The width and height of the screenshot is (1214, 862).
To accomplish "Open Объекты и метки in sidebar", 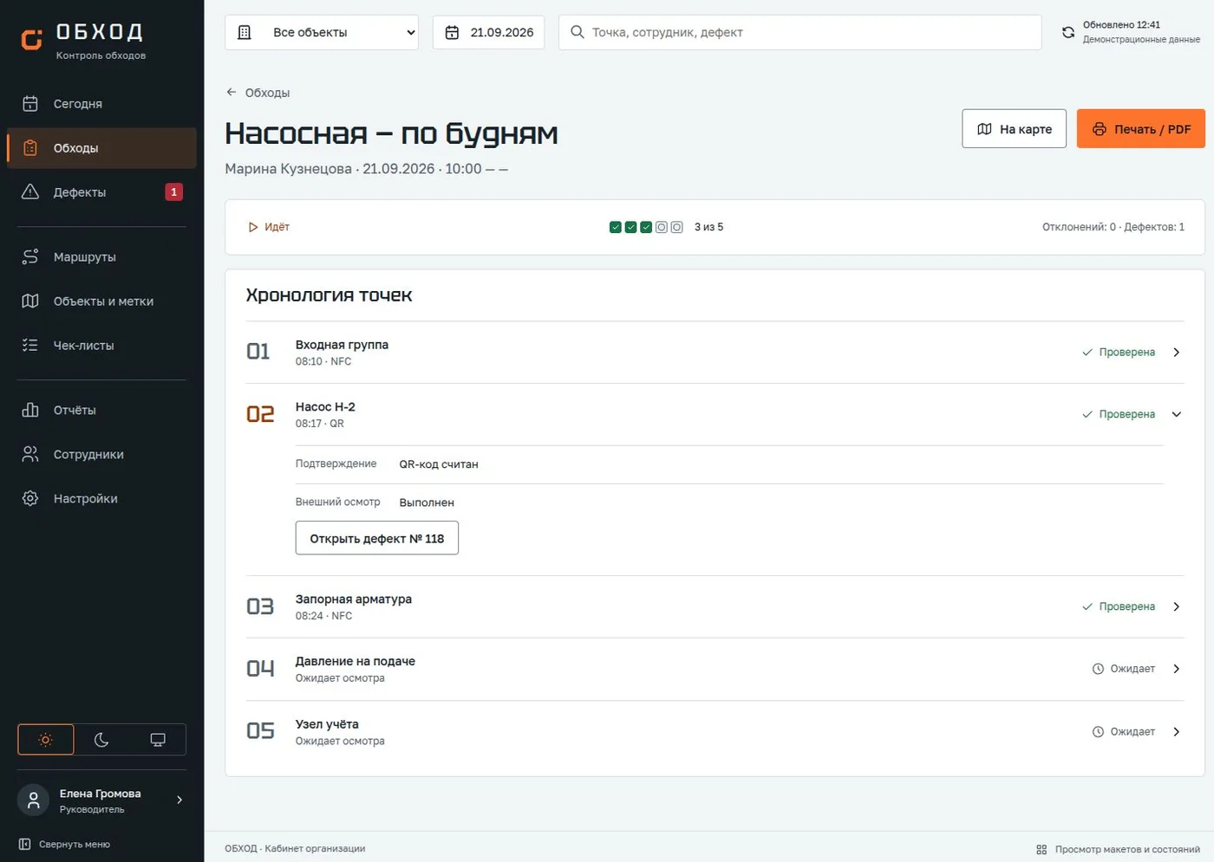I will pyautogui.click(x=101, y=301).
